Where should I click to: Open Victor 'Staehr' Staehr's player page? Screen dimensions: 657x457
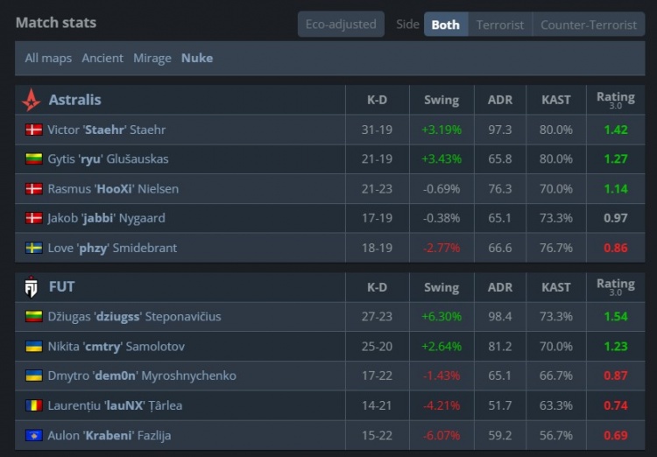click(x=107, y=130)
